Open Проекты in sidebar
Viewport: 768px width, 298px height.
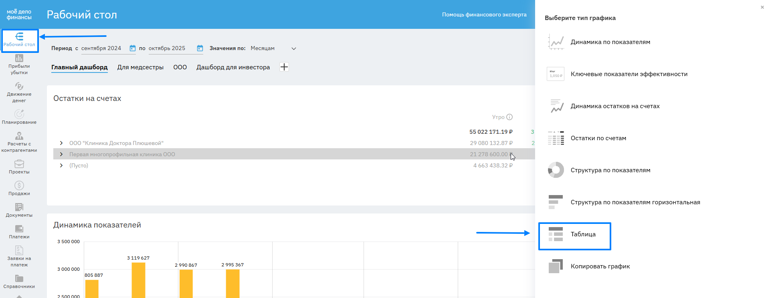click(19, 167)
